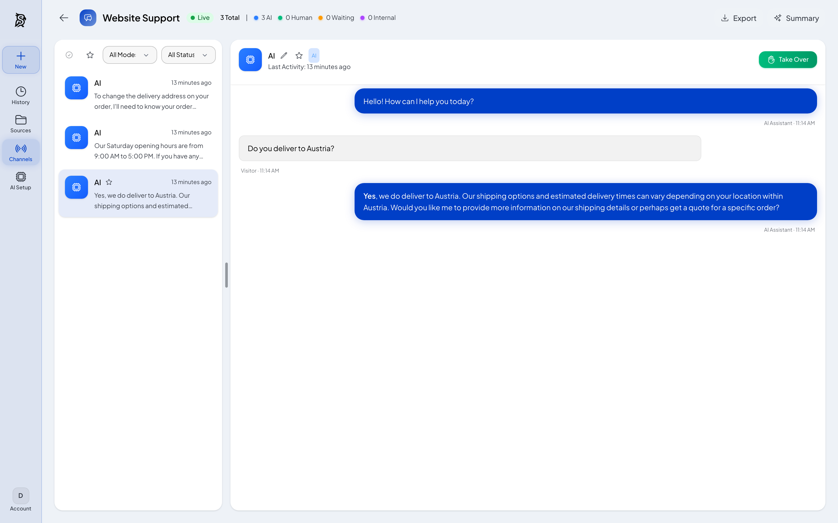This screenshot has height=523, width=838.
Task: Click the chat header AI avatar
Action: click(x=250, y=60)
